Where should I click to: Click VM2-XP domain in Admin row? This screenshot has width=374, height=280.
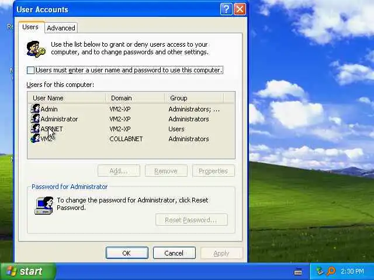[x=120, y=109]
